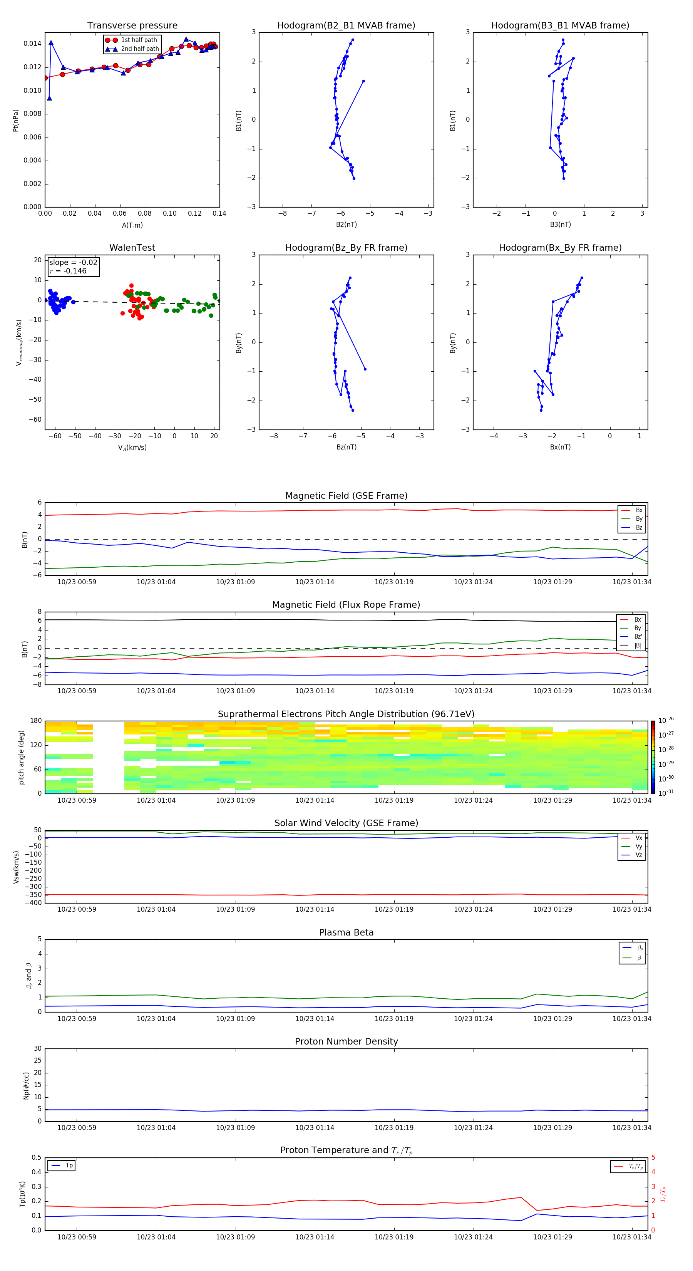This screenshot has height=1271, width=693.
Task: Click the "Pt(nPa)" y-axis label
Action: (16, 120)
